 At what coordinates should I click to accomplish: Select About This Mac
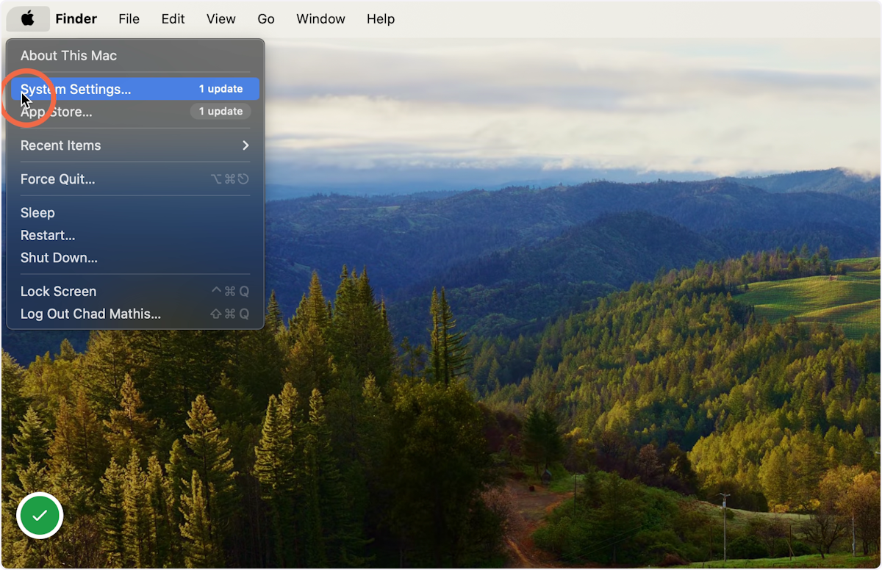pyautogui.click(x=68, y=55)
